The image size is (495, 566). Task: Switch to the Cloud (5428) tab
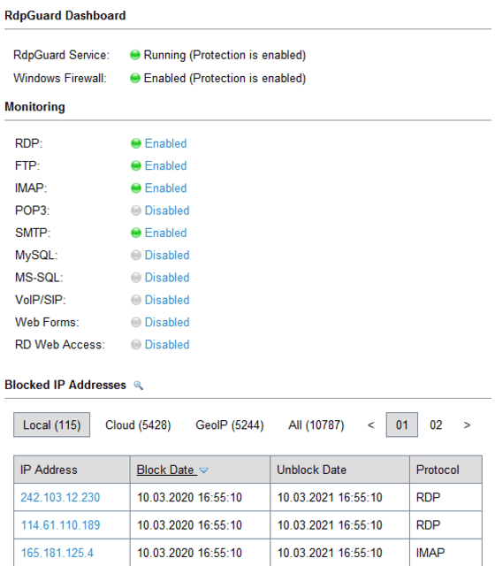pyautogui.click(x=138, y=424)
